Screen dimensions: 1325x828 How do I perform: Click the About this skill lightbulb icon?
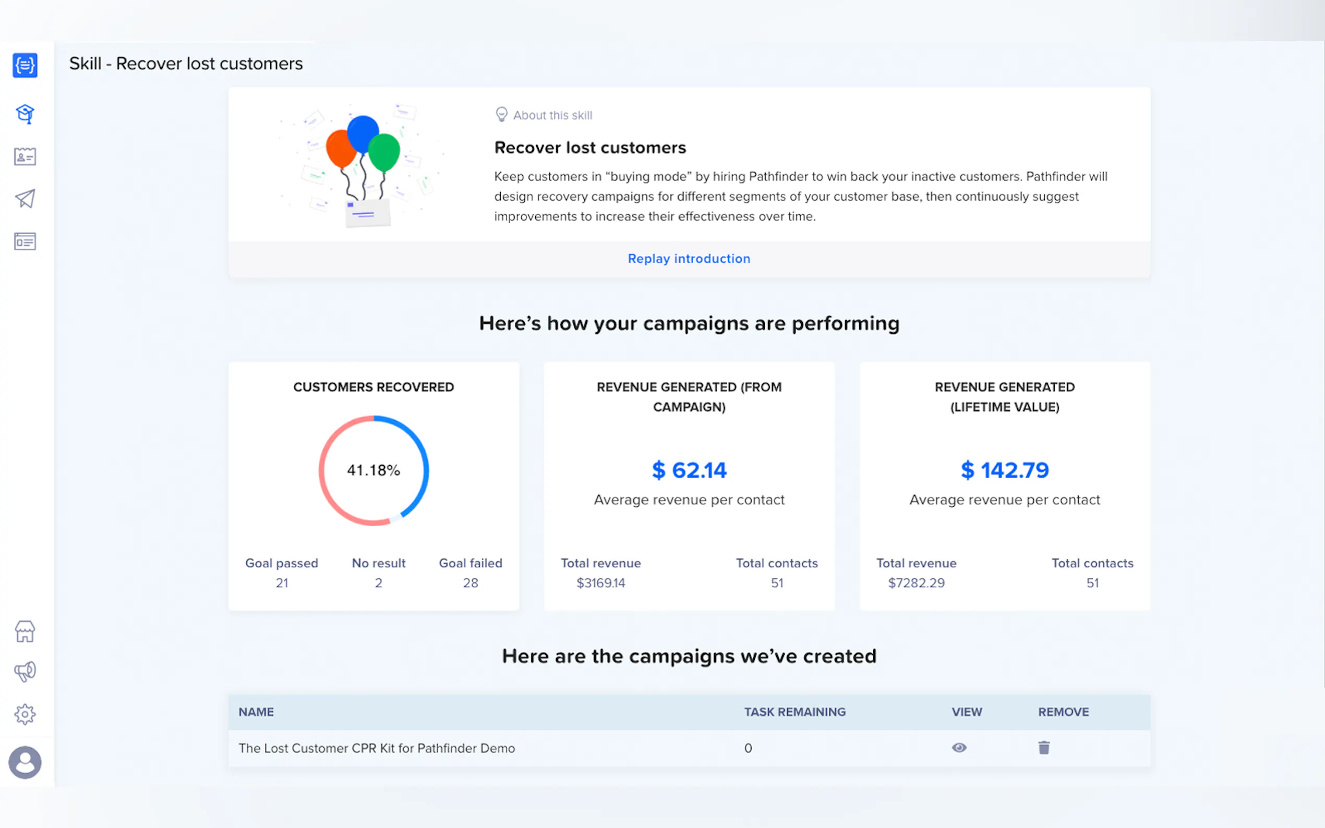[501, 115]
